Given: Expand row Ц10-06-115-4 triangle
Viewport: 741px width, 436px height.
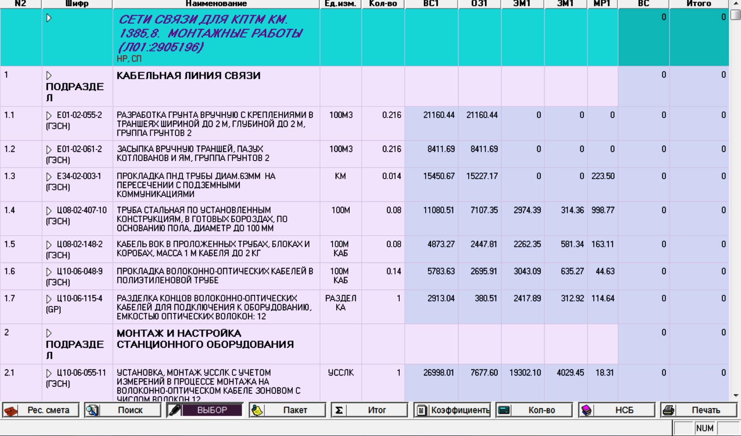Looking at the screenshot, I should pos(49,299).
